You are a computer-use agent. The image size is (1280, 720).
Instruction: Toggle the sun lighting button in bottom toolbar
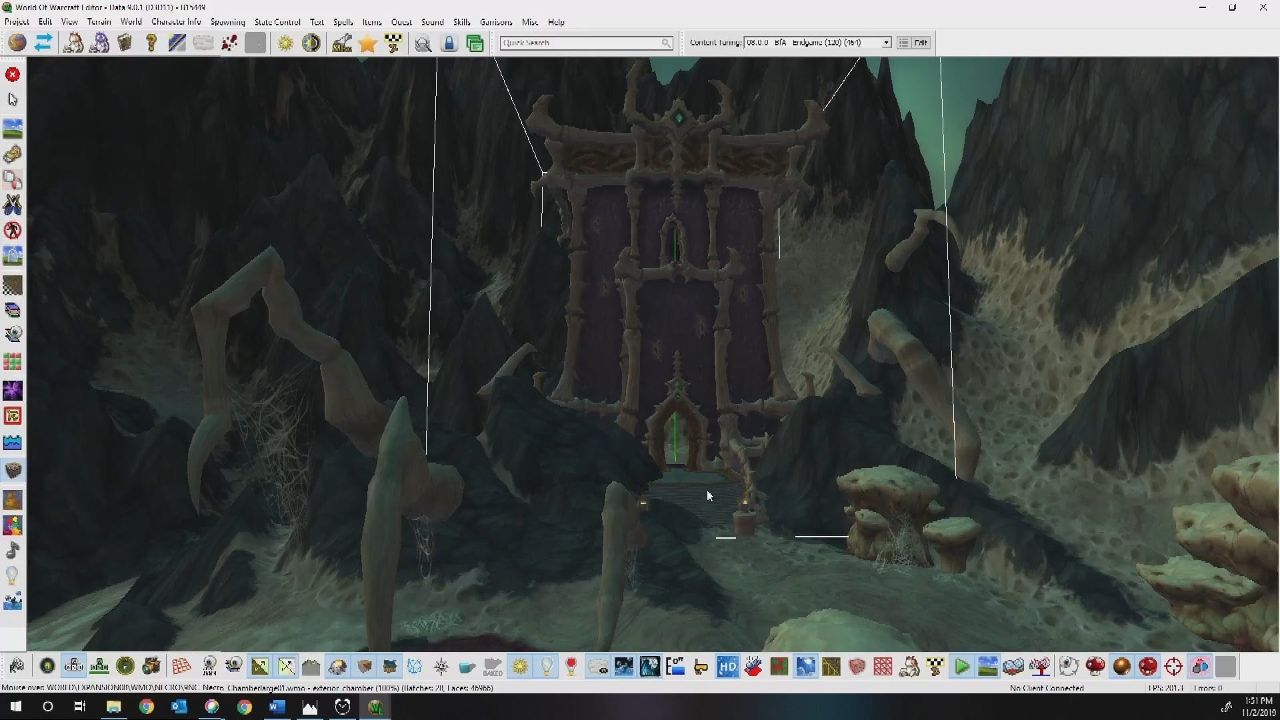pyautogui.click(x=520, y=667)
